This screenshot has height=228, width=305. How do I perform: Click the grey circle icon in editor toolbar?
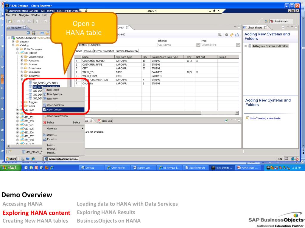(x=227, y=35)
